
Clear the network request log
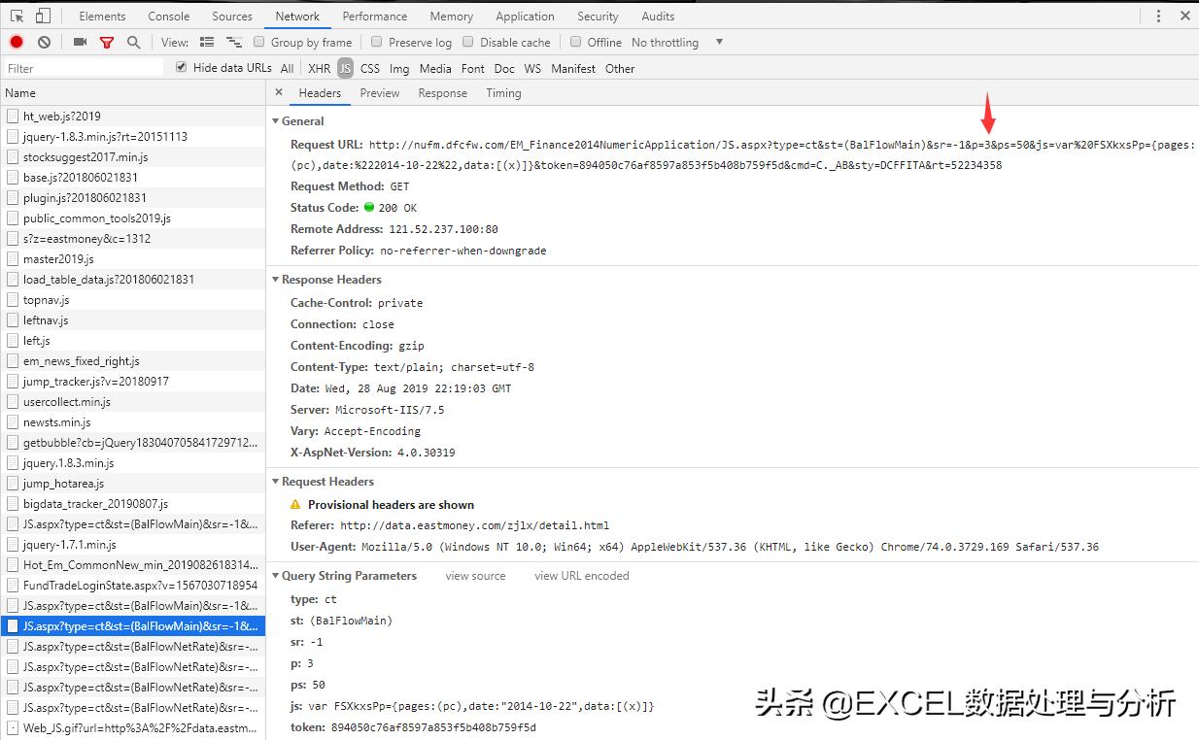click(x=43, y=41)
